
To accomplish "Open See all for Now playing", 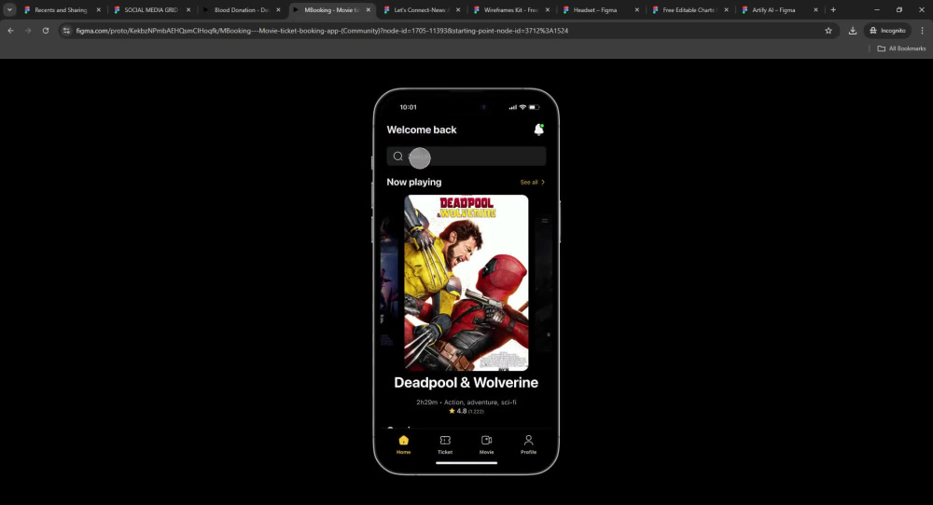I will click(533, 183).
